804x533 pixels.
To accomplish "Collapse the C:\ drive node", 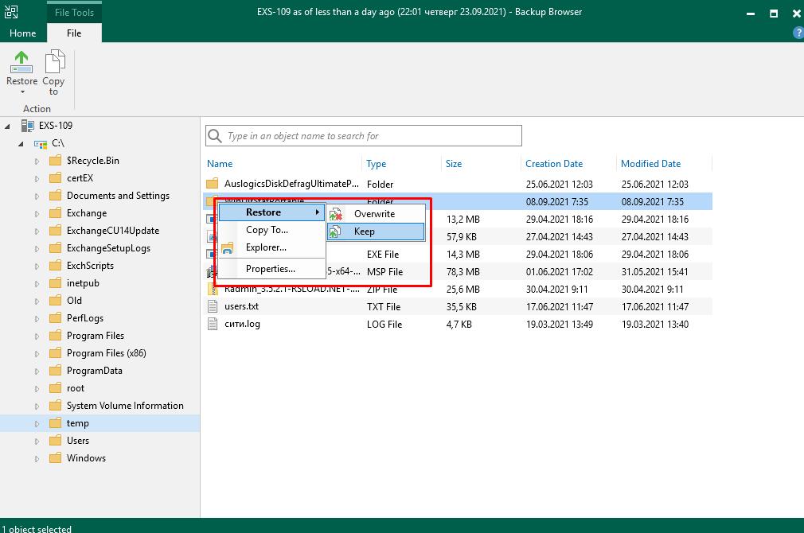I will pos(22,143).
